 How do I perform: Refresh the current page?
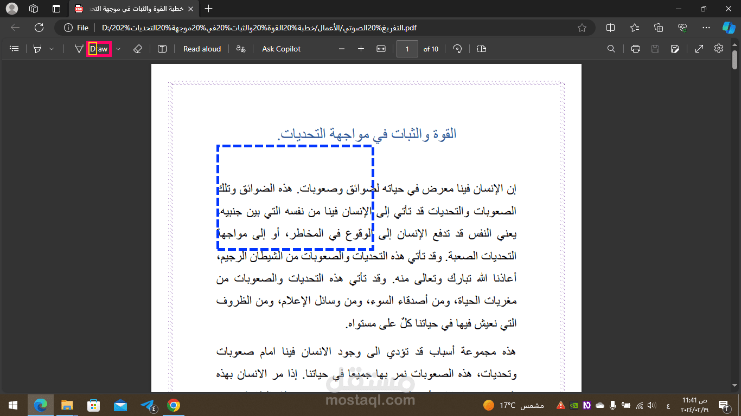coord(39,28)
